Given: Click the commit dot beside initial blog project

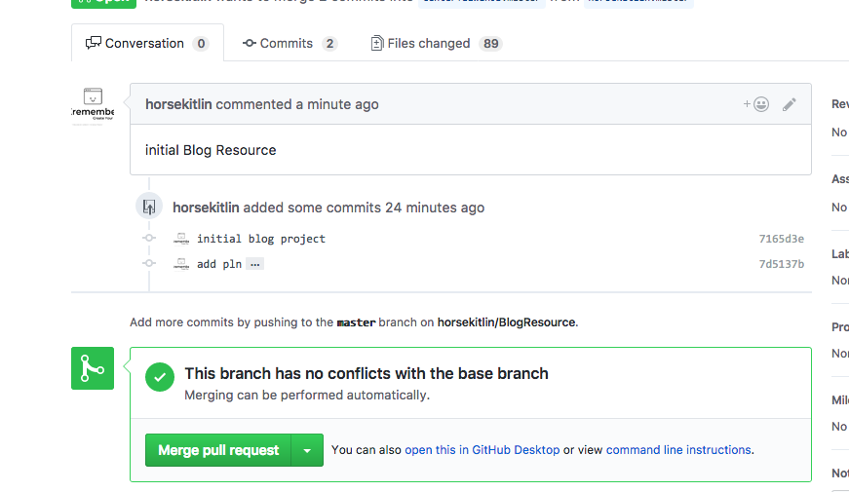Looking at the screenshot, I should point(149,239).
